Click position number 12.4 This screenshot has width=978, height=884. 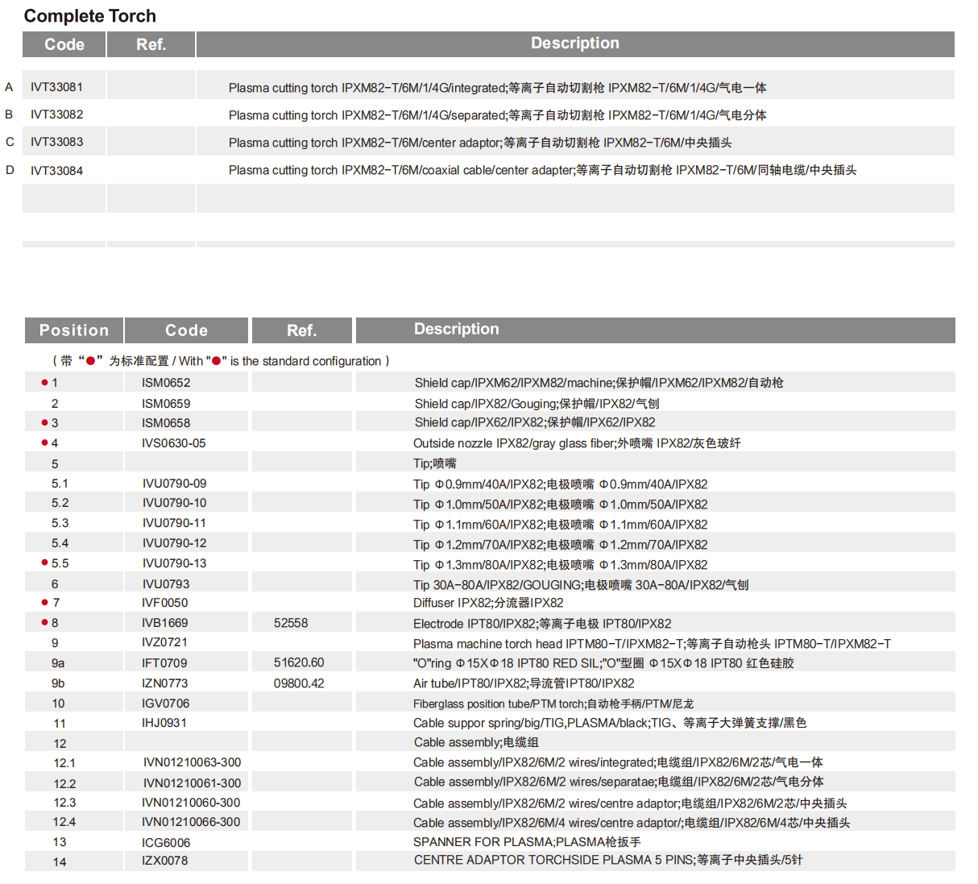tap(64, 822)
